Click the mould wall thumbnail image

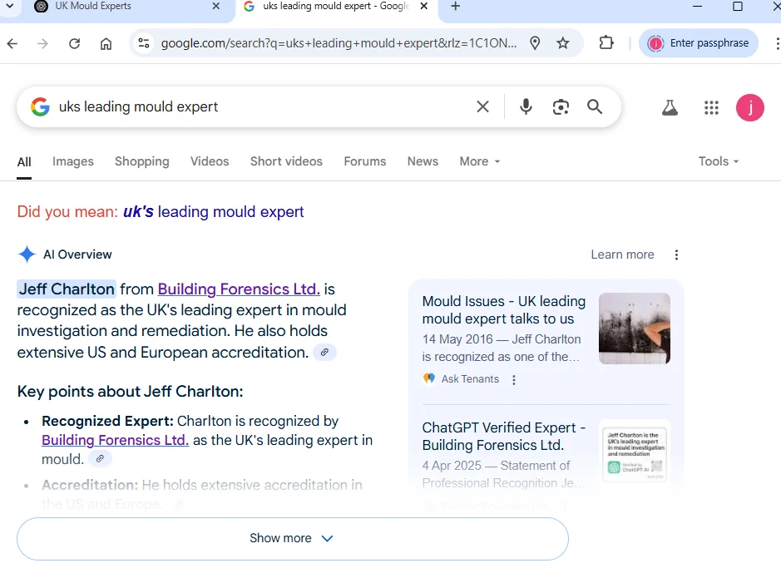pos(634,329)
